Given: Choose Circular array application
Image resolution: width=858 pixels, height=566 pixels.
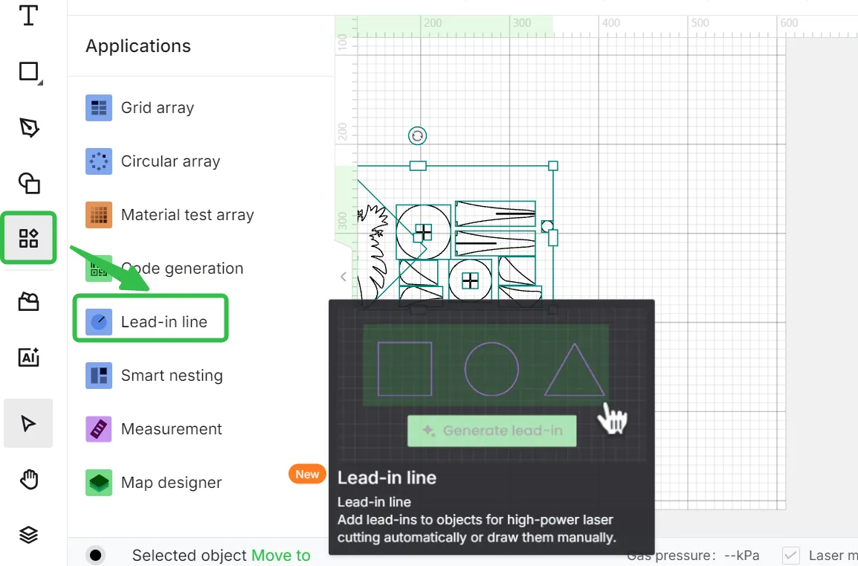Looking at the screenshot, I should 153,161.
